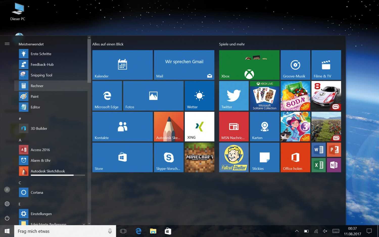Click the muted volume tray icon
Screen dimensions: 379x237
coord(325,231)
